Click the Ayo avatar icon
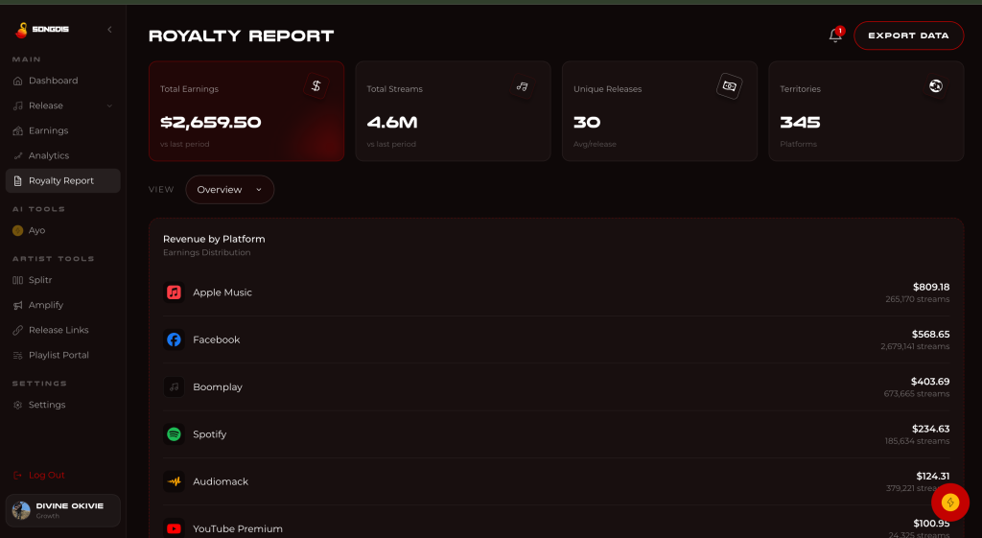This screenshot has height=538, width=982. tap(17, 230)
